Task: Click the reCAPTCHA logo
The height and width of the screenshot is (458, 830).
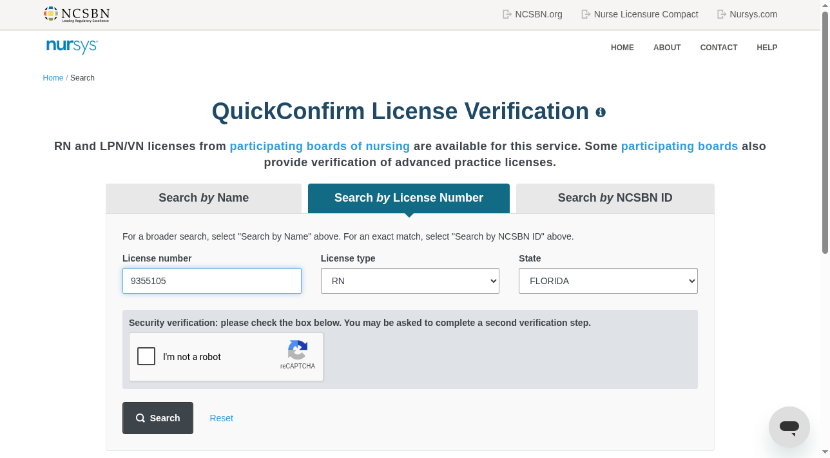Action: 298,350
